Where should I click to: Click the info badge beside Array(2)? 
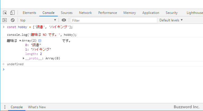click(40, 41)
